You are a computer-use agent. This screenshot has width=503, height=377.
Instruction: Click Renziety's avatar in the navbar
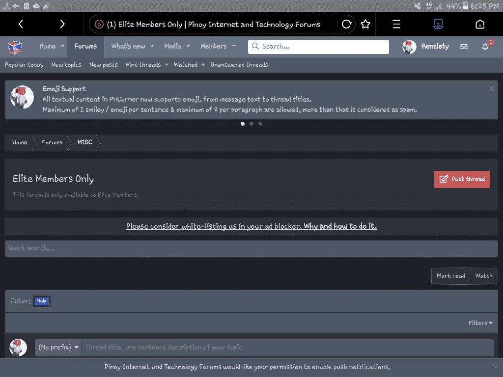[409, 47]
